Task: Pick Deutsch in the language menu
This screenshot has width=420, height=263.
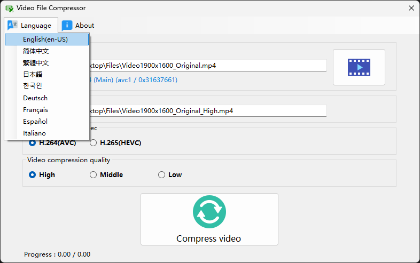Action: pos(46,98)
